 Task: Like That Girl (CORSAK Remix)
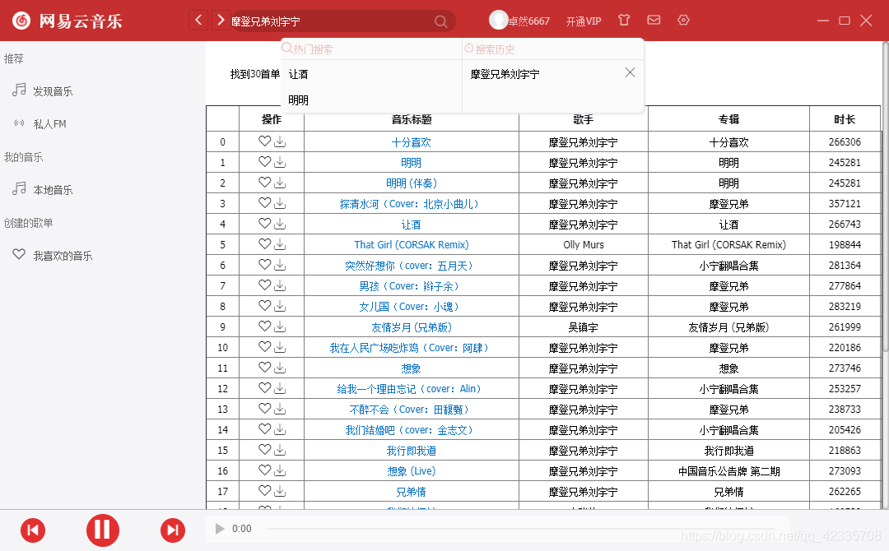pyautogui.click(x=264, y=243)
